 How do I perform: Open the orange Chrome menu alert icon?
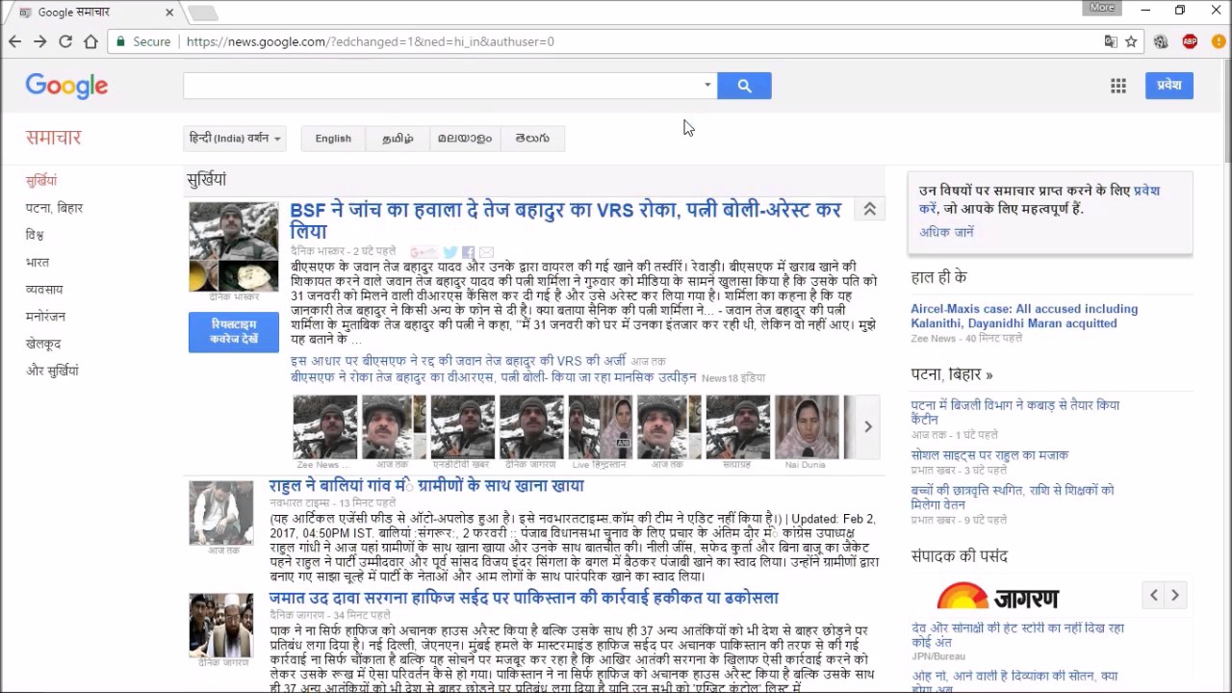1218,41
